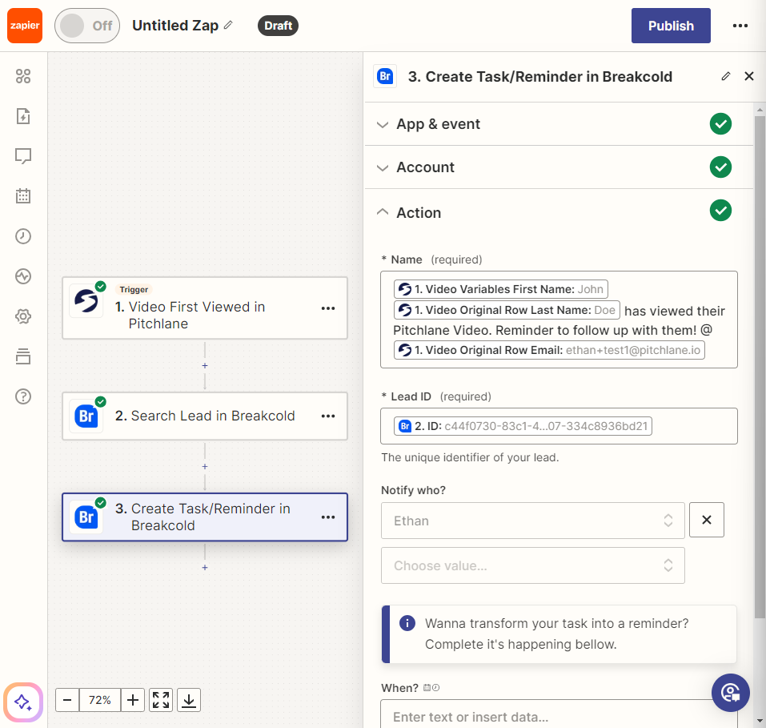The width and height of the screenshot is (766, 728).
Task: Click the When? text input field
Action: (559, 714)
